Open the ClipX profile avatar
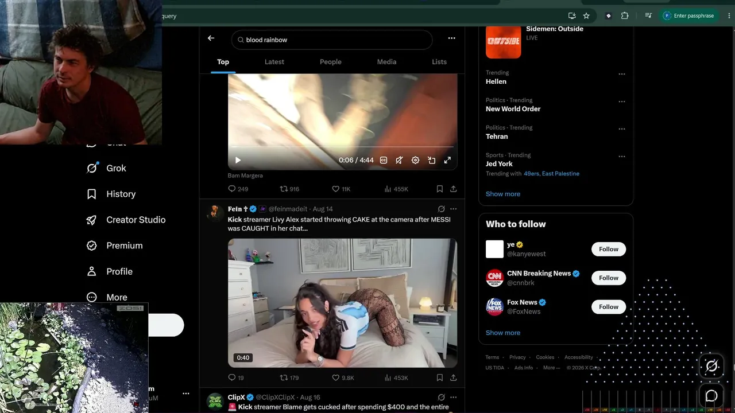This screenshot has height=413, width=735. 215,402
